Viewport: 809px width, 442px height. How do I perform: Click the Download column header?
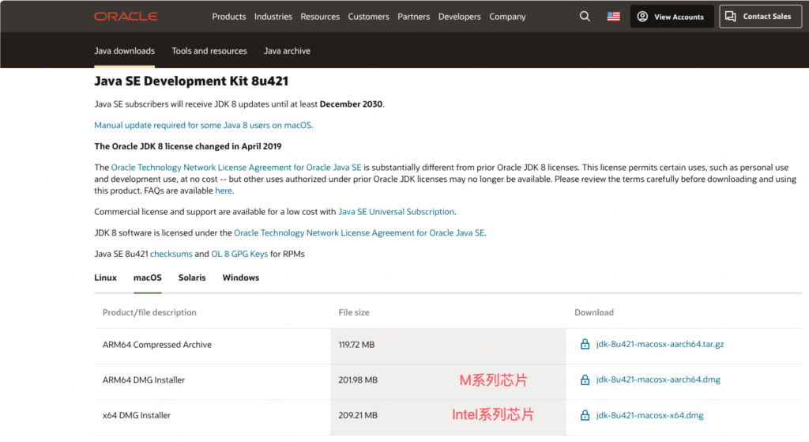594,312
